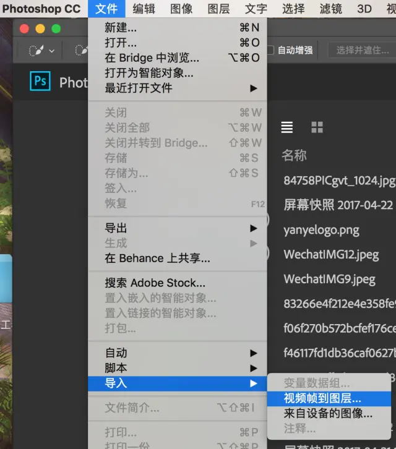Choose 搜索 Adobe Stock... entry
This screenshot has height=449, width=396.
tap(178, 283)
